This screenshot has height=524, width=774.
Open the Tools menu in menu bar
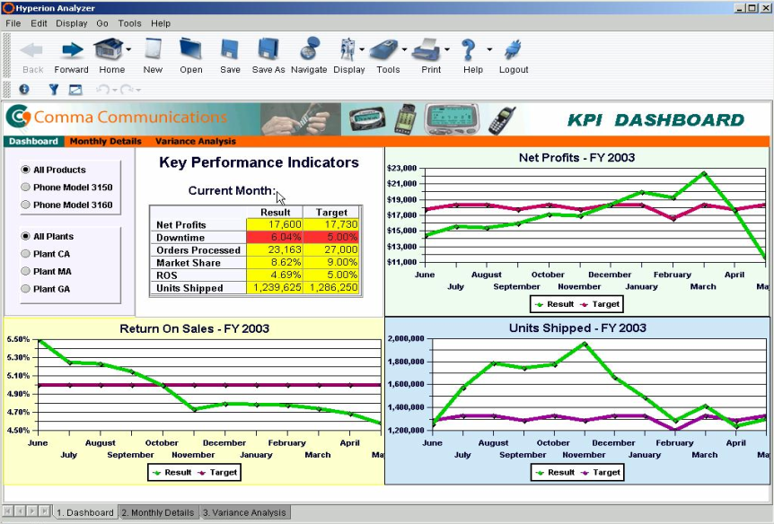pyautogui.click(x=130, y=23)
